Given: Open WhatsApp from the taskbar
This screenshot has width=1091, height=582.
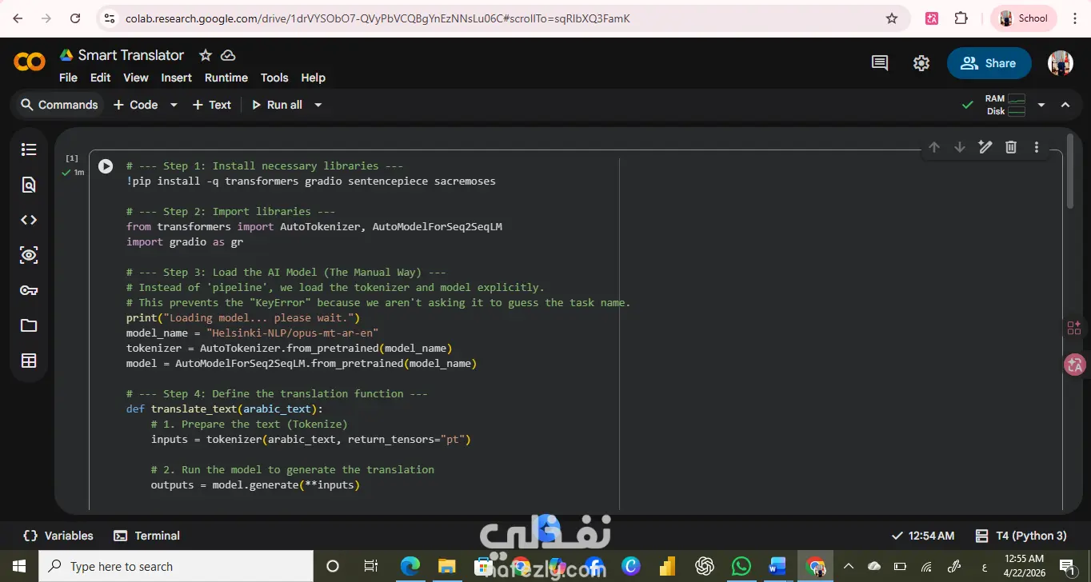Looking at the screenshot, I should 741,566.
